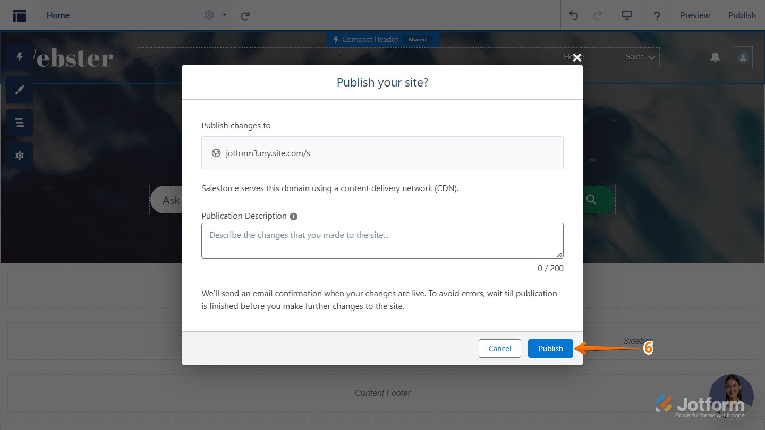This screenshot has height=430, width=765.
Task: Click the page properties gear icon
Action: point(209,15)
